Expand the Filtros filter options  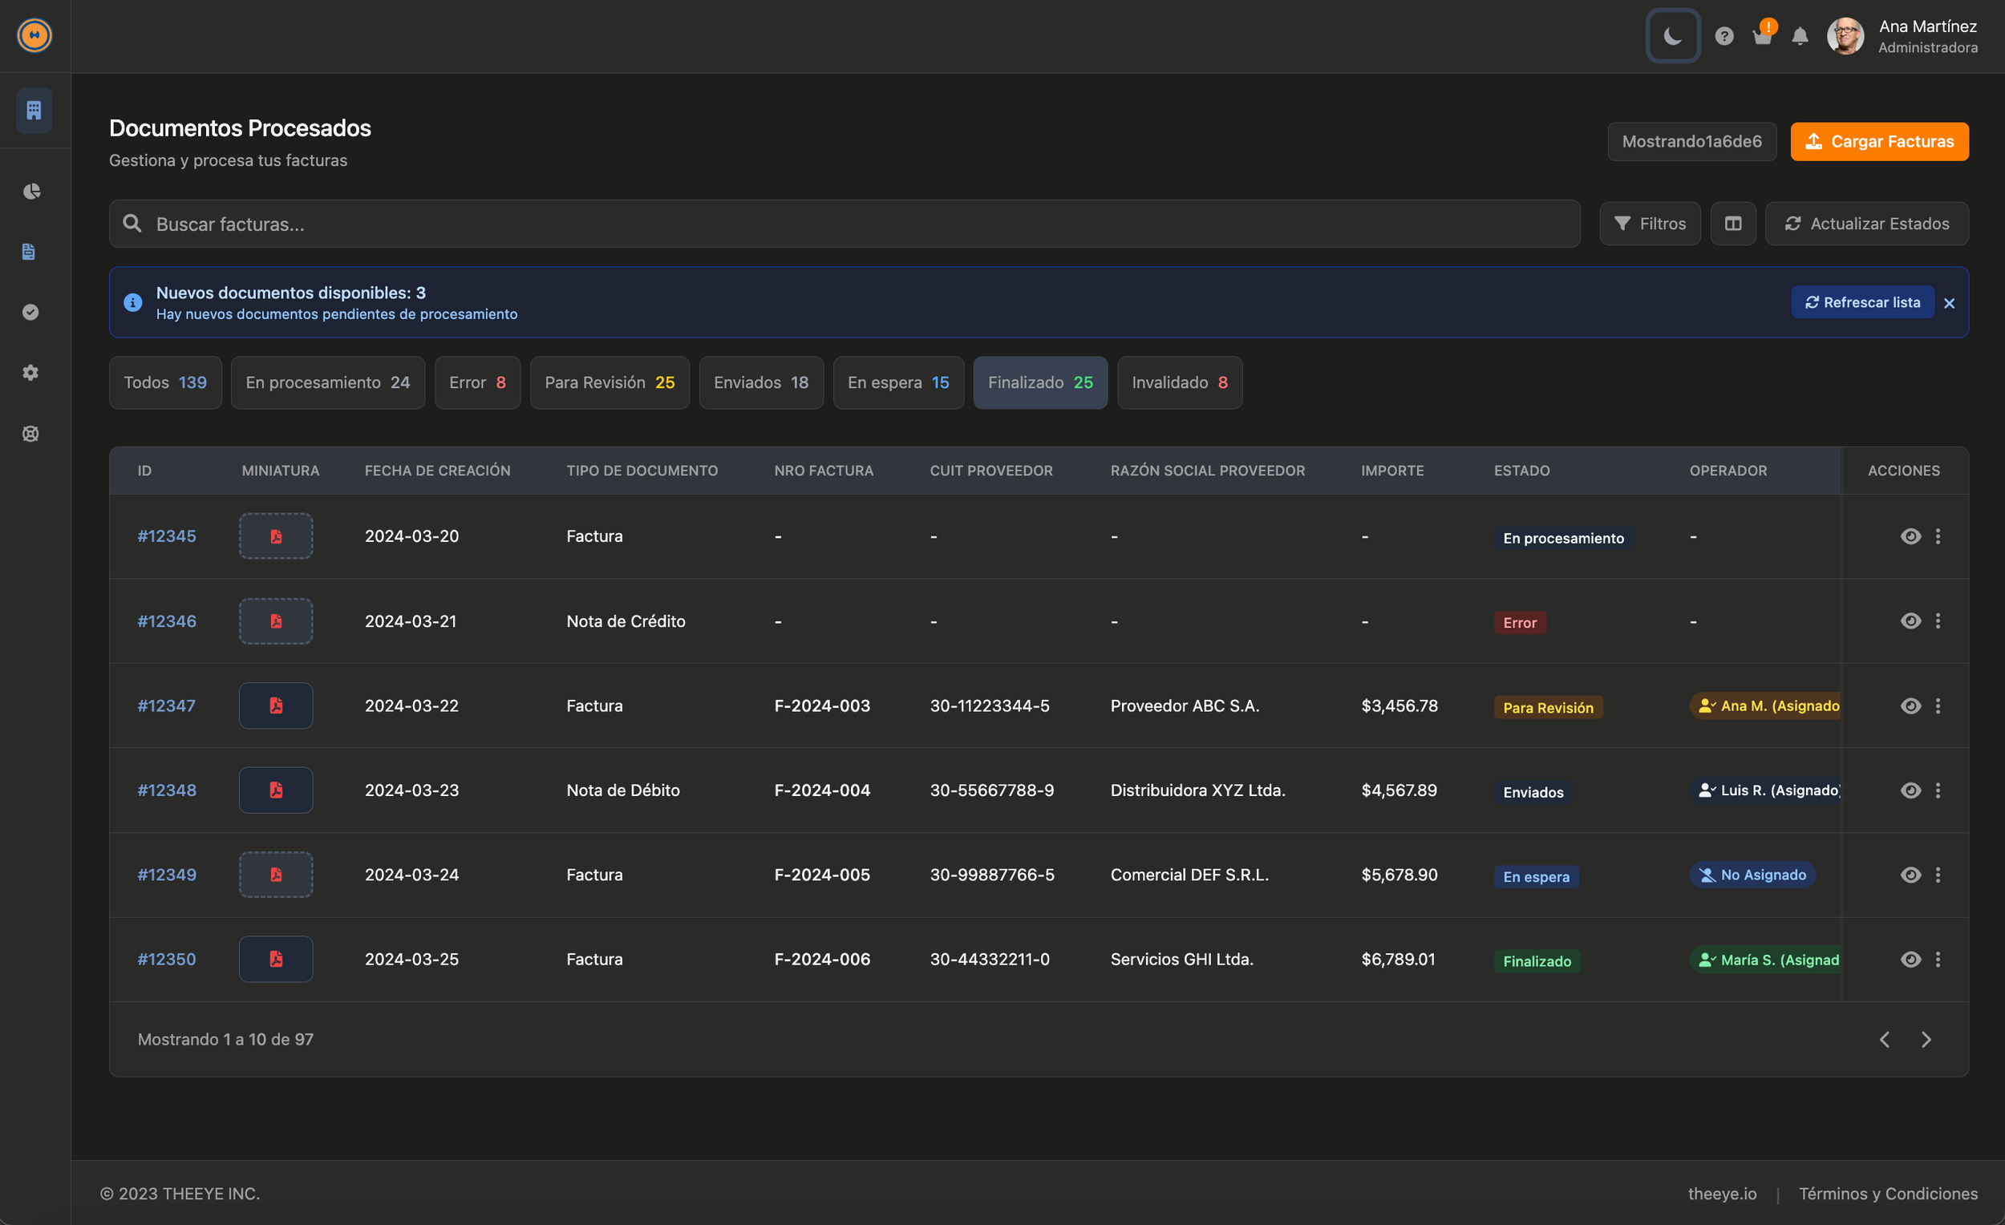(1650, 224)
